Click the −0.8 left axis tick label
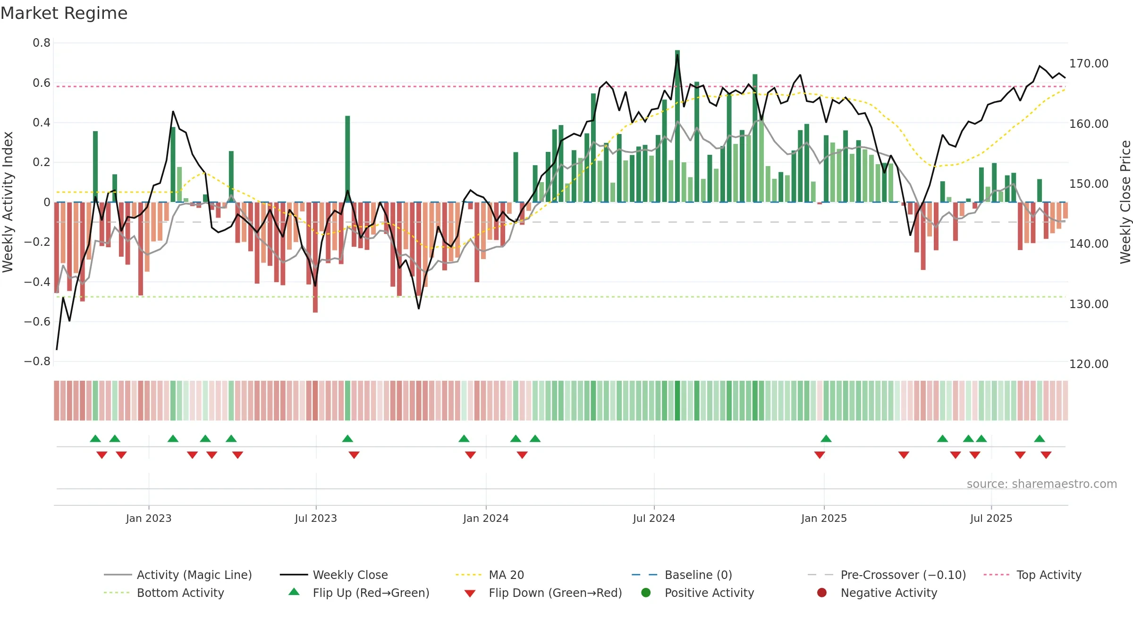 tap(37, 361)
